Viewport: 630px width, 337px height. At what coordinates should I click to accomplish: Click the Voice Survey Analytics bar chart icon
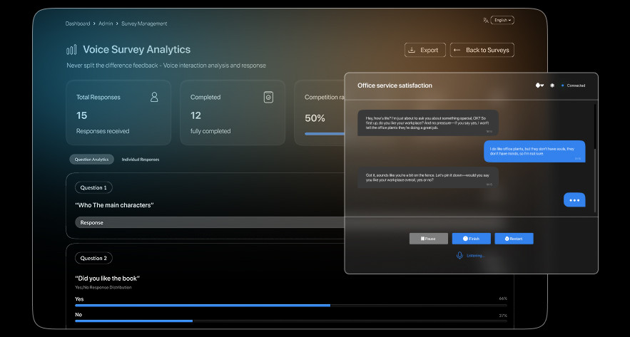(71, 50)
